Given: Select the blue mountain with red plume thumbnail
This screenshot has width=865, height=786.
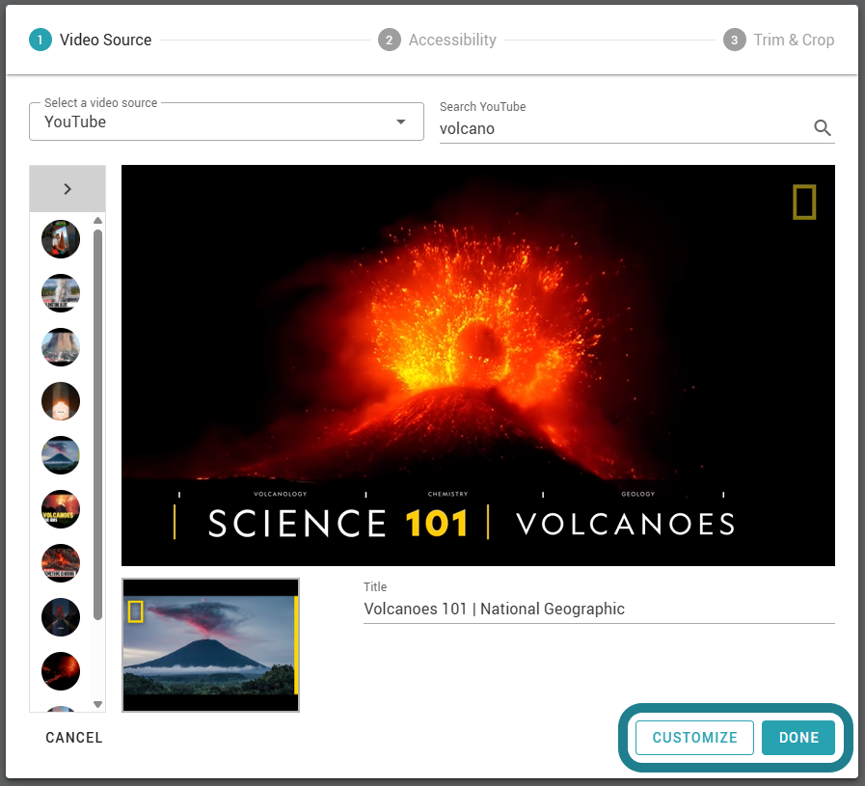Looking at the screenshot, I should pyautogui.click(x=61, y=455).
